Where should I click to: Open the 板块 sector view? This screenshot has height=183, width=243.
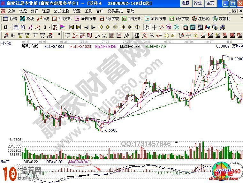point(27,19)
